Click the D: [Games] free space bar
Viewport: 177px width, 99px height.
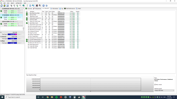(x=12, y=38)
